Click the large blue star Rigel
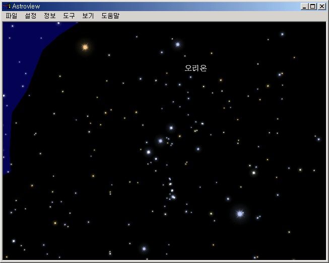 tap(240, 214)
